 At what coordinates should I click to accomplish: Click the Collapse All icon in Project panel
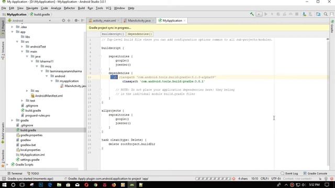[69, 20]
